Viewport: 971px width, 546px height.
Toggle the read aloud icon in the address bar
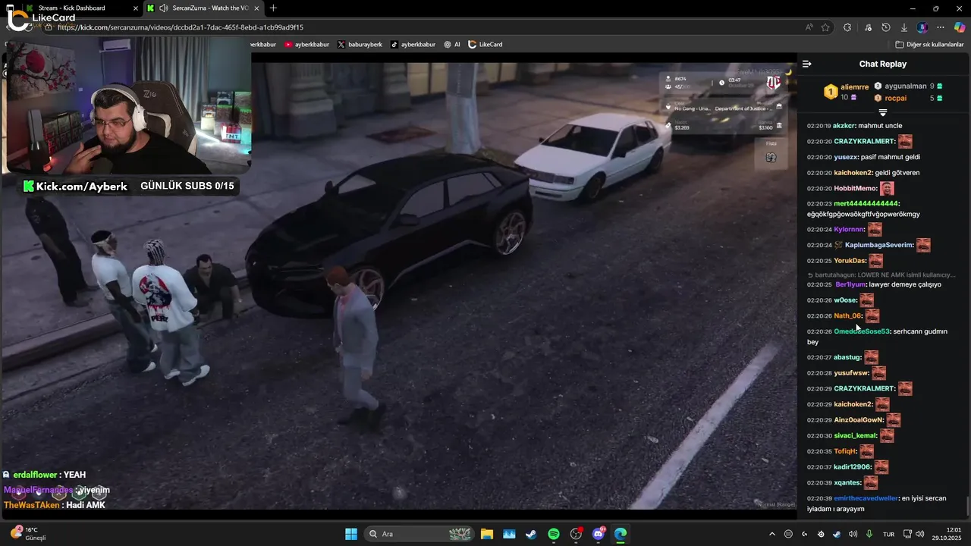(x=809, y=27)
